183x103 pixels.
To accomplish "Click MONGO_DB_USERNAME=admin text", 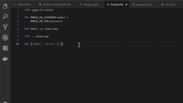I will (48, 17).
